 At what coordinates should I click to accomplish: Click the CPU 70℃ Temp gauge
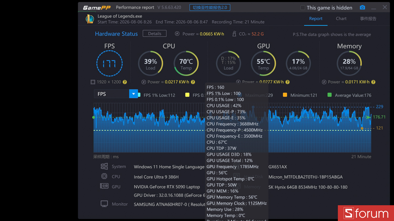[x=186, y=63]
